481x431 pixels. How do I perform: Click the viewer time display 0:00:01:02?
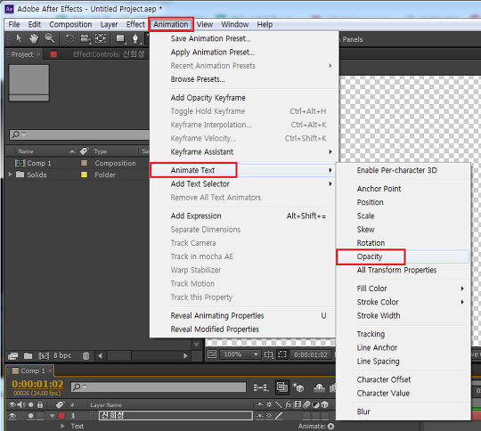coord(311,354)
